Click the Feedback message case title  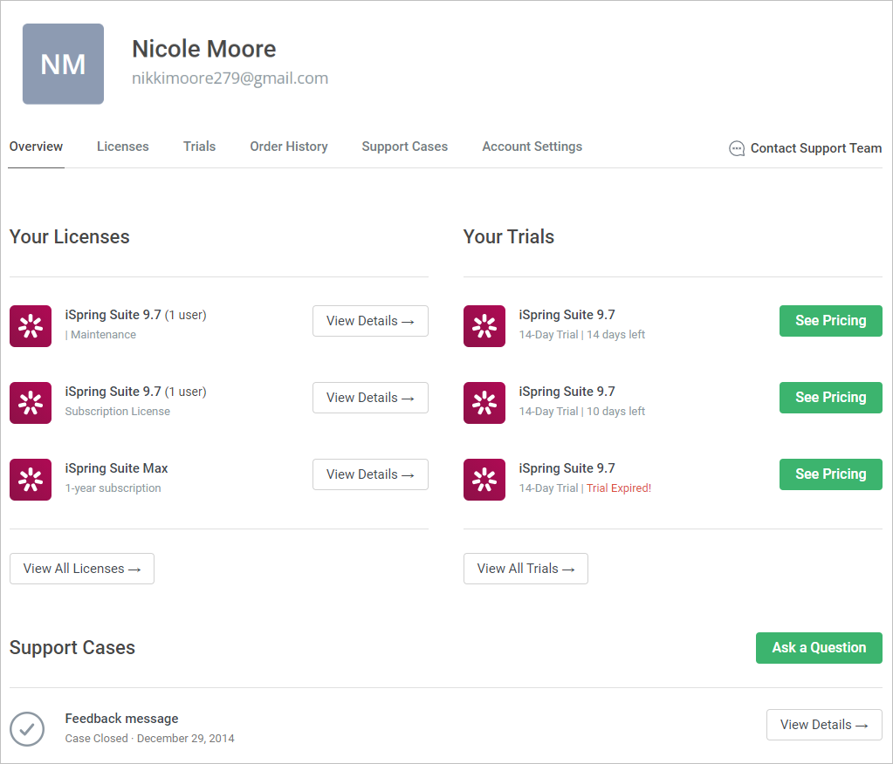(121, 719)
